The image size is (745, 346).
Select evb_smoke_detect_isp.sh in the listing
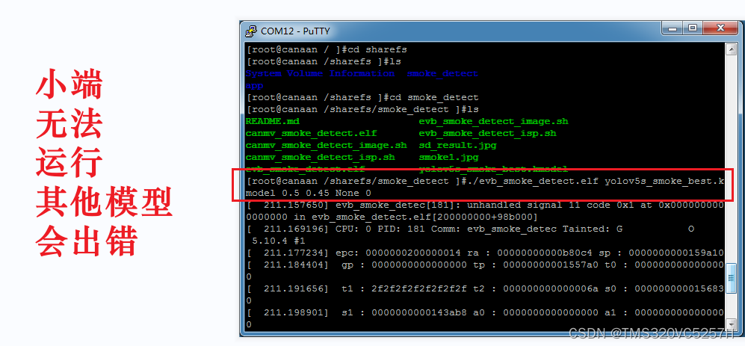(x=487, y=133)
